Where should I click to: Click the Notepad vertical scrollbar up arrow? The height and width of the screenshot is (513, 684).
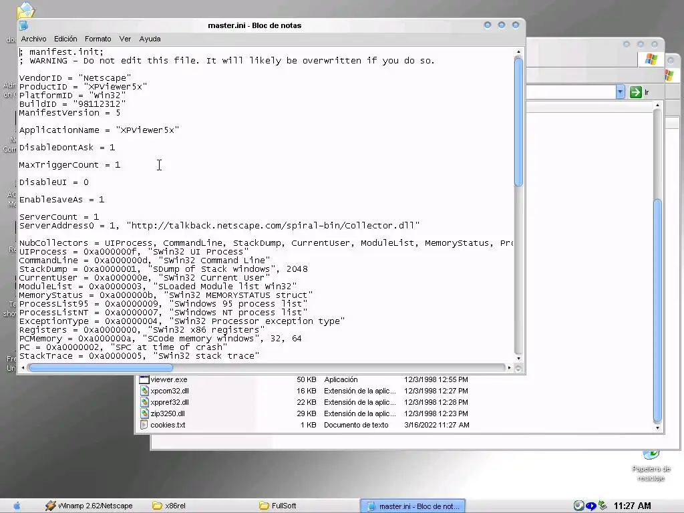(518, 52)
